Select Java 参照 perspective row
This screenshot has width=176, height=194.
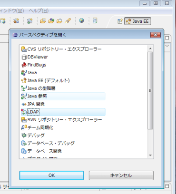pos(63,96)
